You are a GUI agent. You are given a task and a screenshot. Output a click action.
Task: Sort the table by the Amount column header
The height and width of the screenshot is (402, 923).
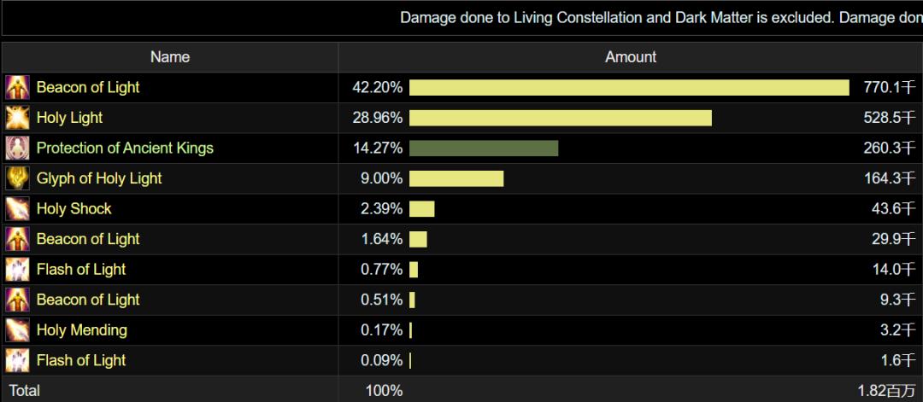(631, 57)
